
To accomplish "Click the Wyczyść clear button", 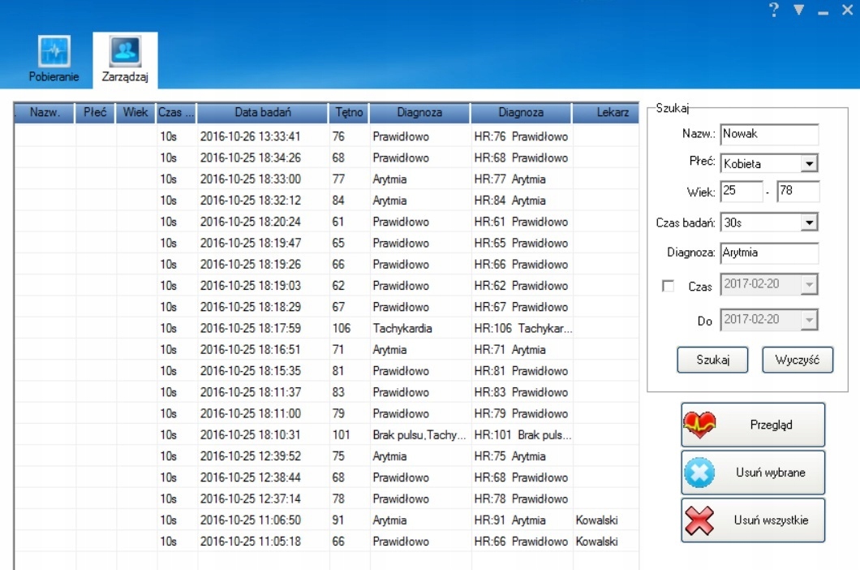I will (x=798, y=360).
